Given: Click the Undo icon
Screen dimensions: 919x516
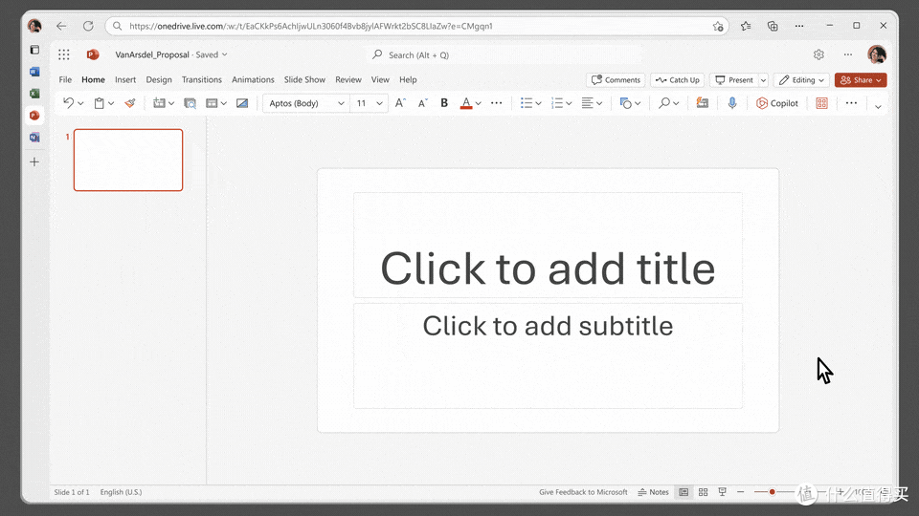Looking at the screenshot, I should [x=68, y=103].
